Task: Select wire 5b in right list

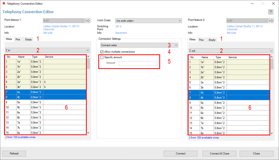Action: click(229, 108)
